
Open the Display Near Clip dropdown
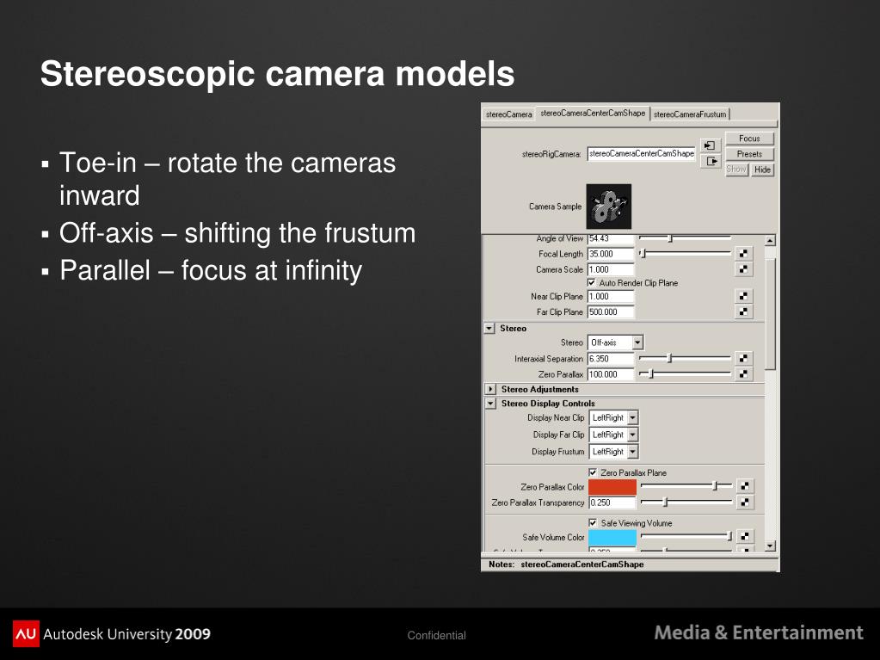[614, 417]
